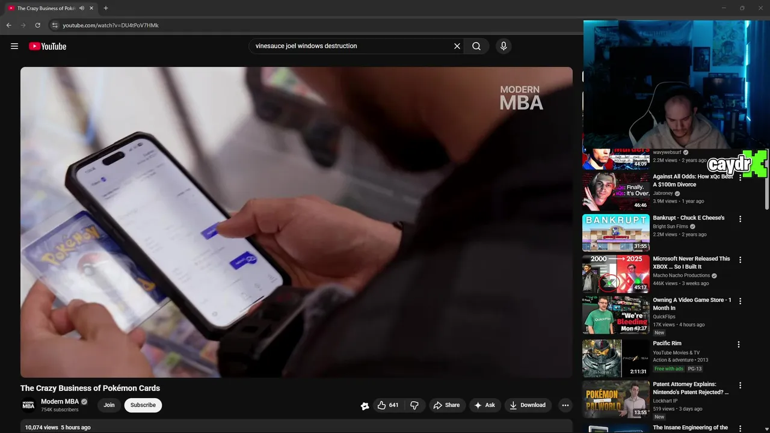The height and width of the screenshot is (433, 770).
Task: Open the xQc Finally It's Over thumbnail
Action: [616, 191]
